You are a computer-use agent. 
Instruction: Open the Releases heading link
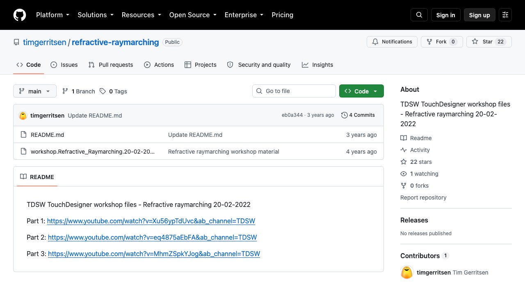[x=414, y=220]
